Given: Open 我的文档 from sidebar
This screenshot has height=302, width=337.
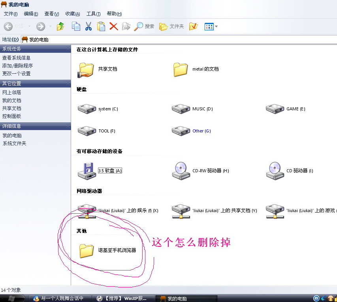Looking at the screenshot, I should pyautogui.click(x=11, y=101).
